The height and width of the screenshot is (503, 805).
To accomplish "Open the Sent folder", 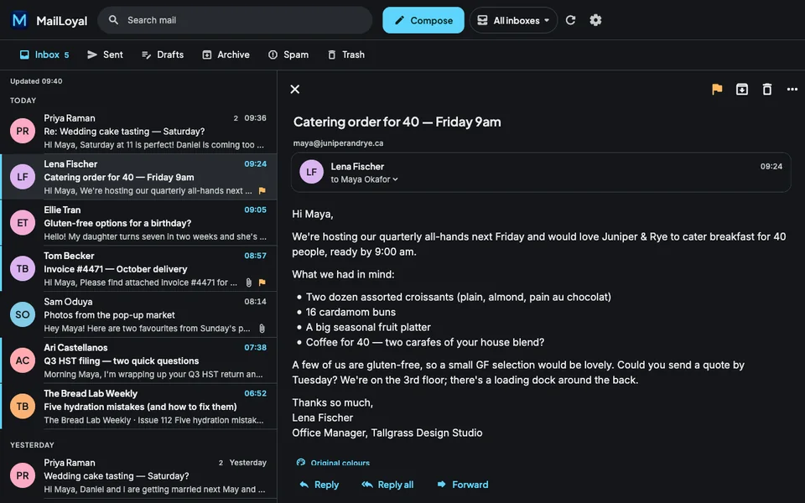I will click(x=106, y=54).
